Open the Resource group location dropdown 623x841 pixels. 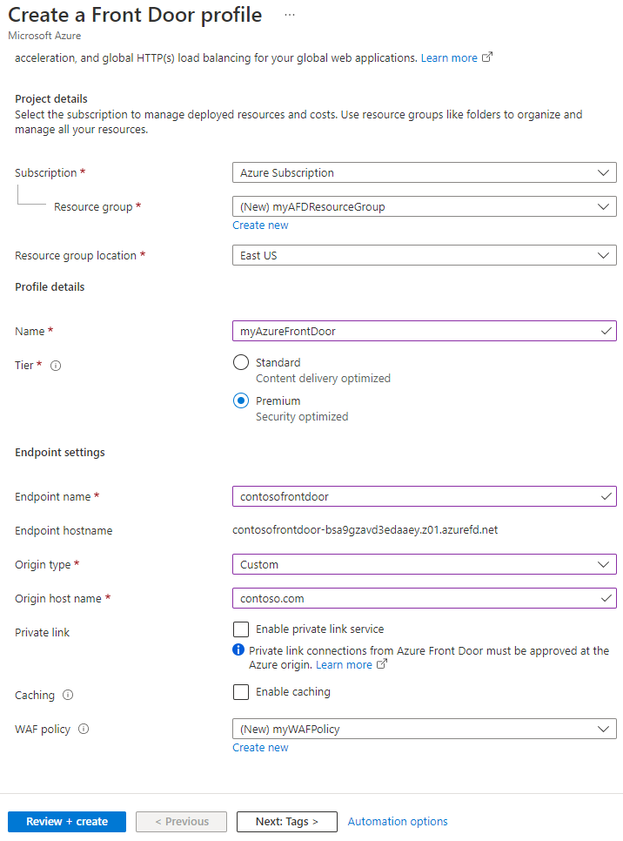pos(424,256)
